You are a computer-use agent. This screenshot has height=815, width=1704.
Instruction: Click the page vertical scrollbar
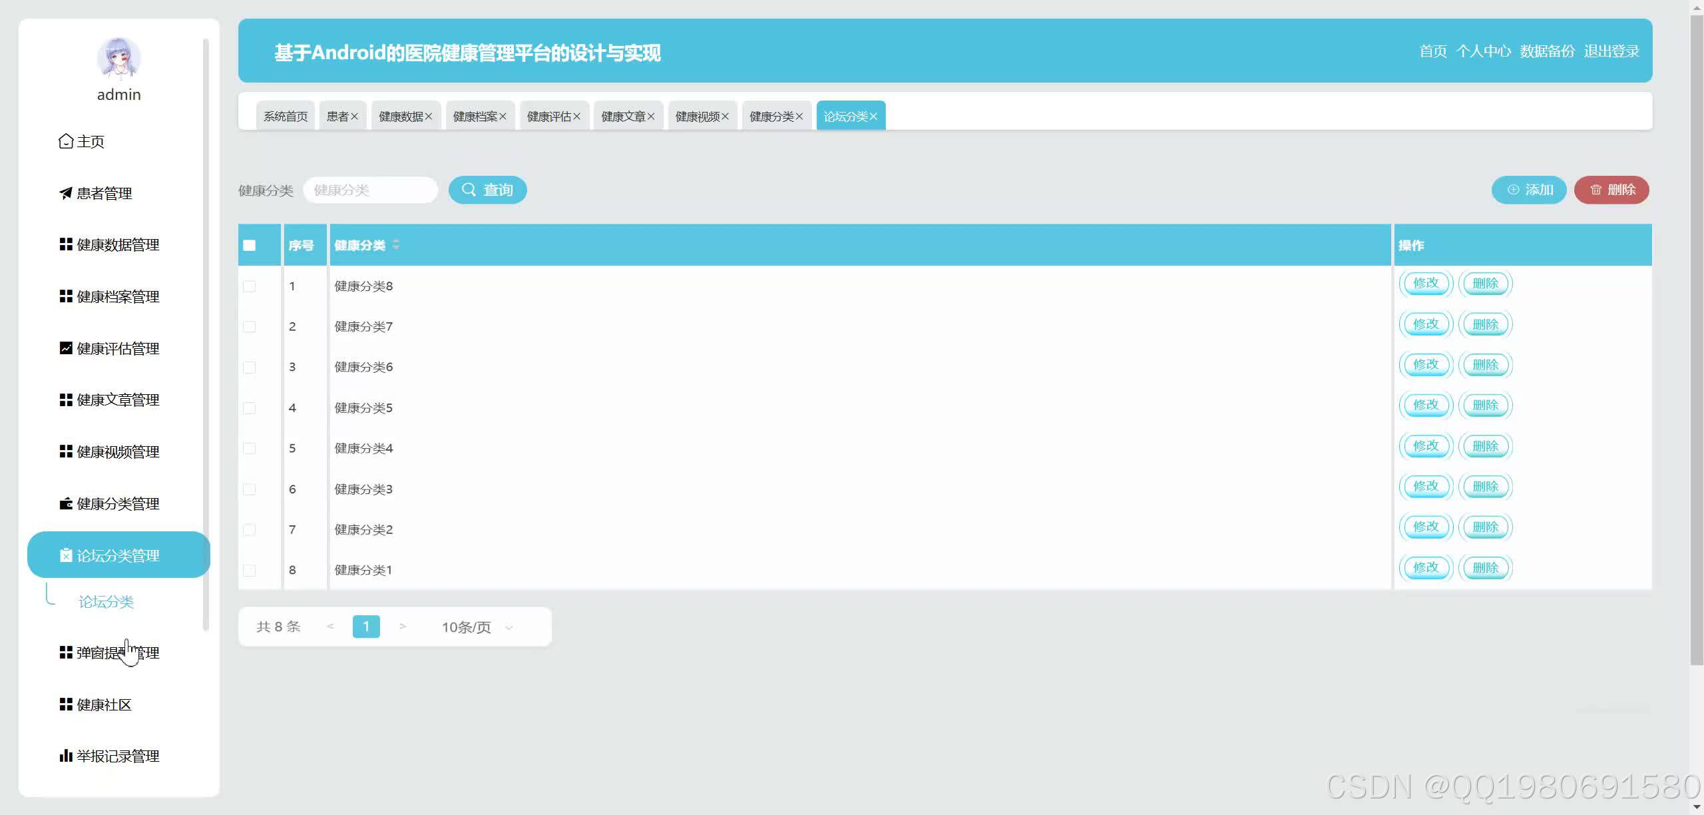(1697, 333)
